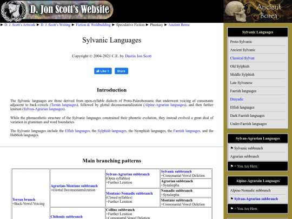Click Alpine-Agrarain Languages sidebar header

258,181
